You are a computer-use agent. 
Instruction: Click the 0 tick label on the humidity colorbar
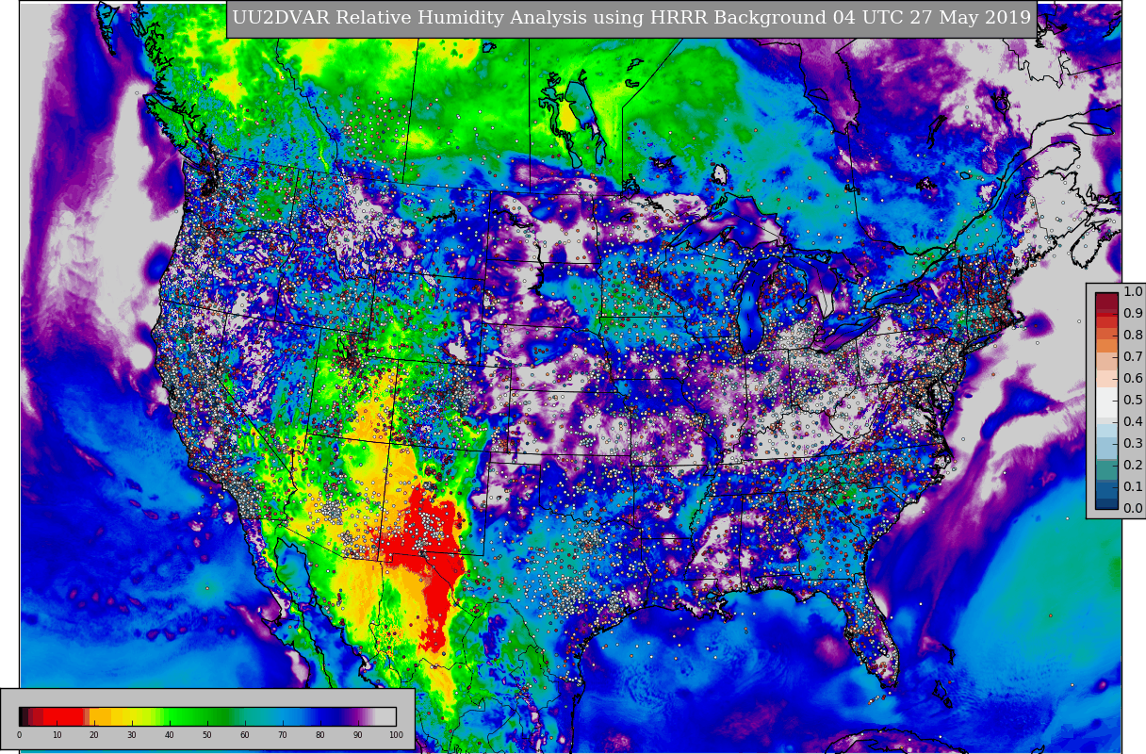coord(19,735)
